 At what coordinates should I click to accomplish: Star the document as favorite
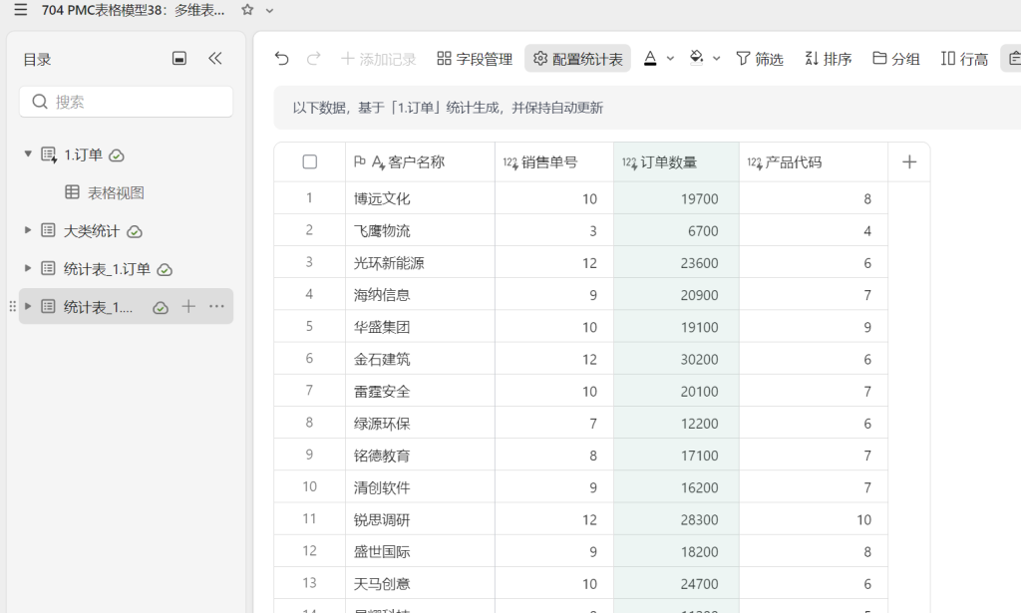point(247,10)
